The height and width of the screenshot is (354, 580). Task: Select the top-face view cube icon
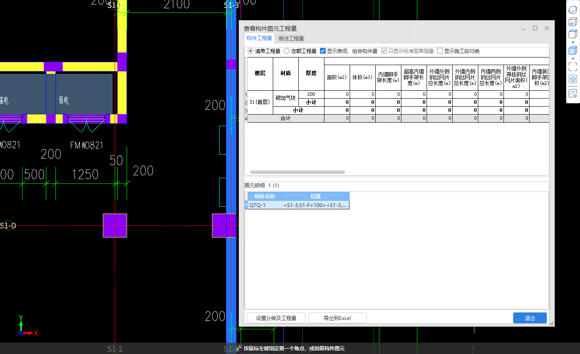pyautogui.click(x=572, y=34)
